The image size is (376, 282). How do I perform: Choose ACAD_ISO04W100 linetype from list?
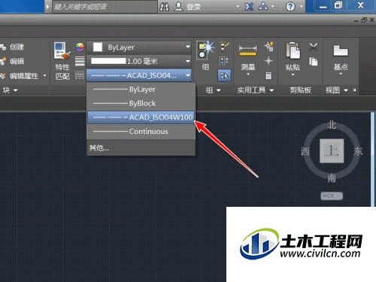141,117
